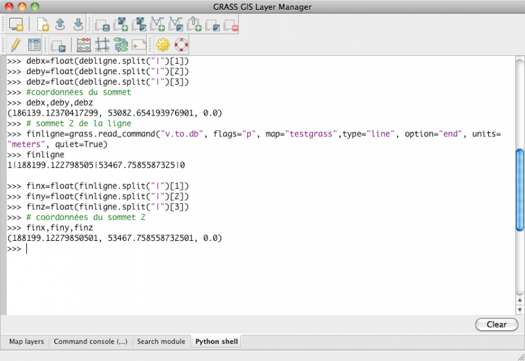Open the Command console tab

(91, 341)
